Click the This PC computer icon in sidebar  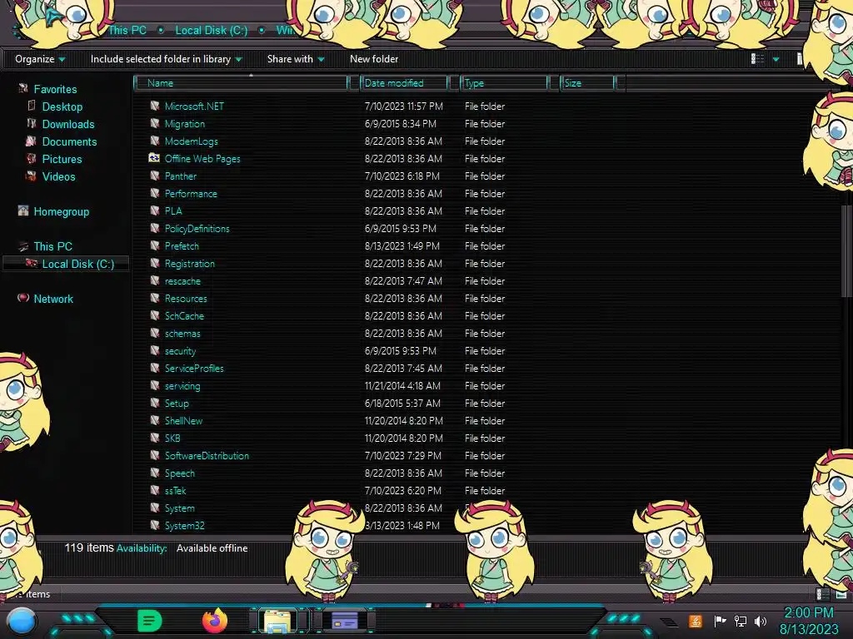tap(22, 246)
